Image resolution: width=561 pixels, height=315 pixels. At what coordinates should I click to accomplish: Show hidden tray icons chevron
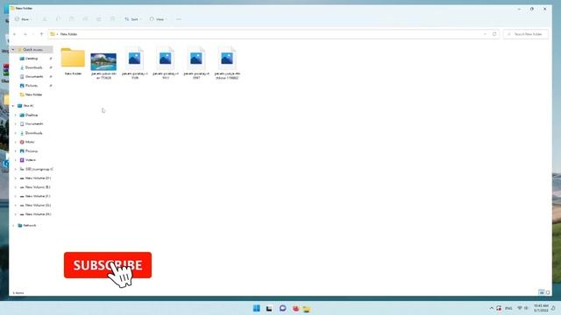tap(491, 308)
